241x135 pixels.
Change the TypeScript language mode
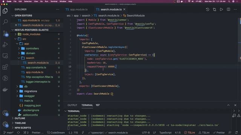click(x=165, y=132)
